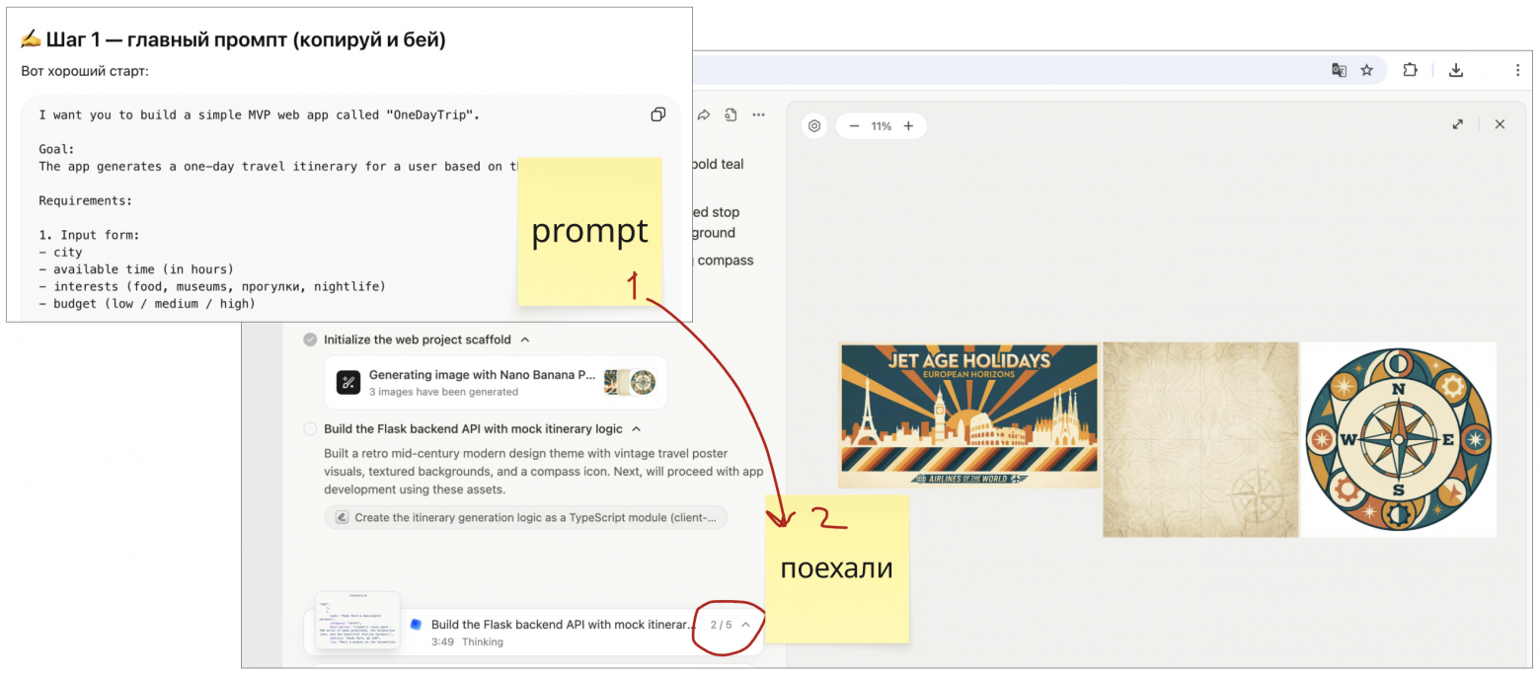Bookmark this page with the star icon
Image resolution: width=1540 pixels, height=677 pixels.
[x=1367, y=70]
